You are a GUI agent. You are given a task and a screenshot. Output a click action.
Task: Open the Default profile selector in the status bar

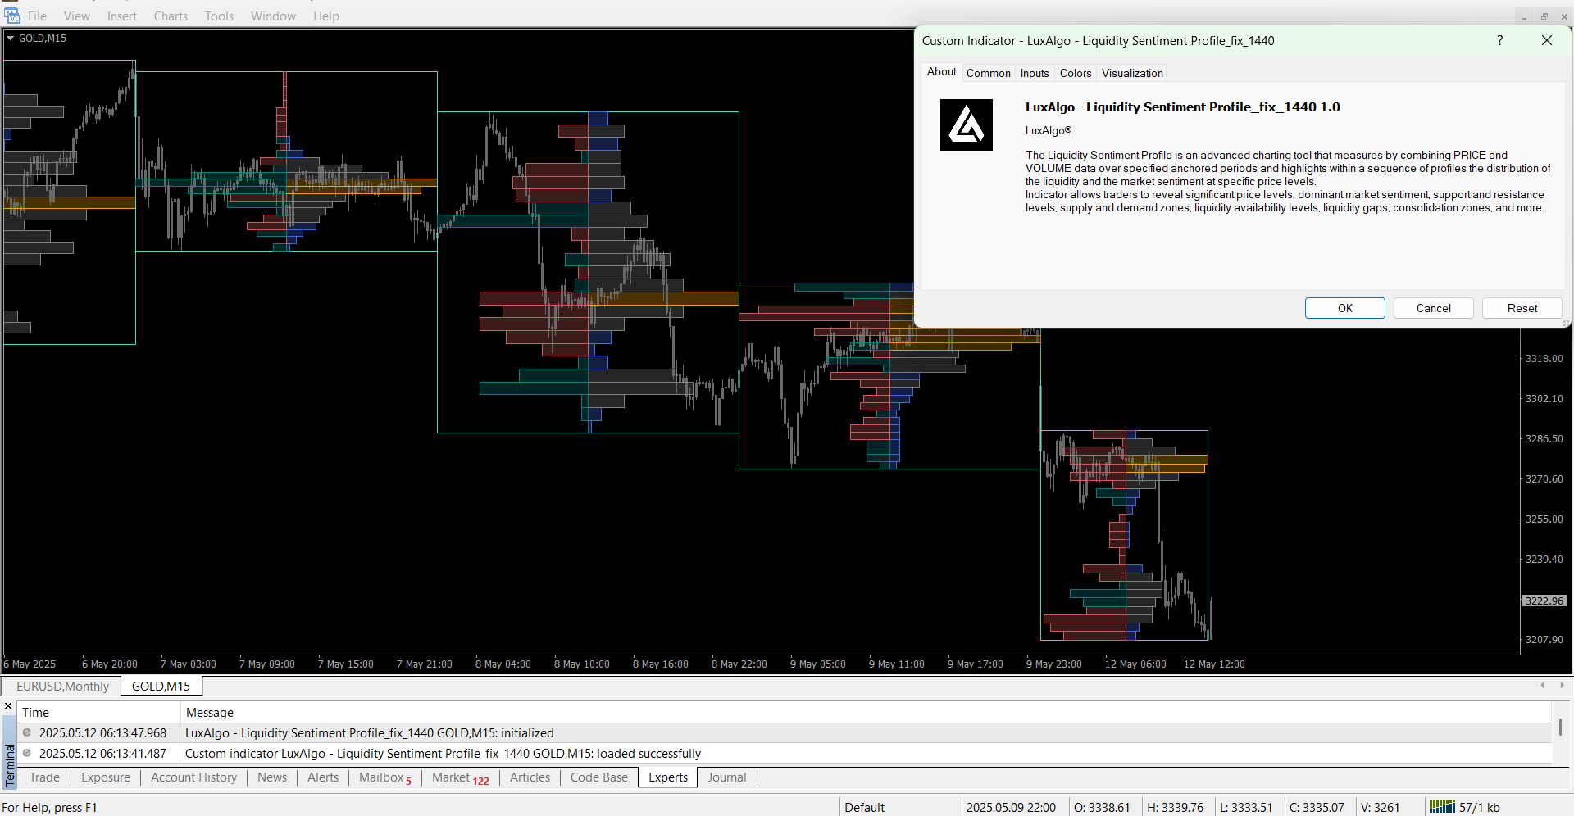[864, 807]
